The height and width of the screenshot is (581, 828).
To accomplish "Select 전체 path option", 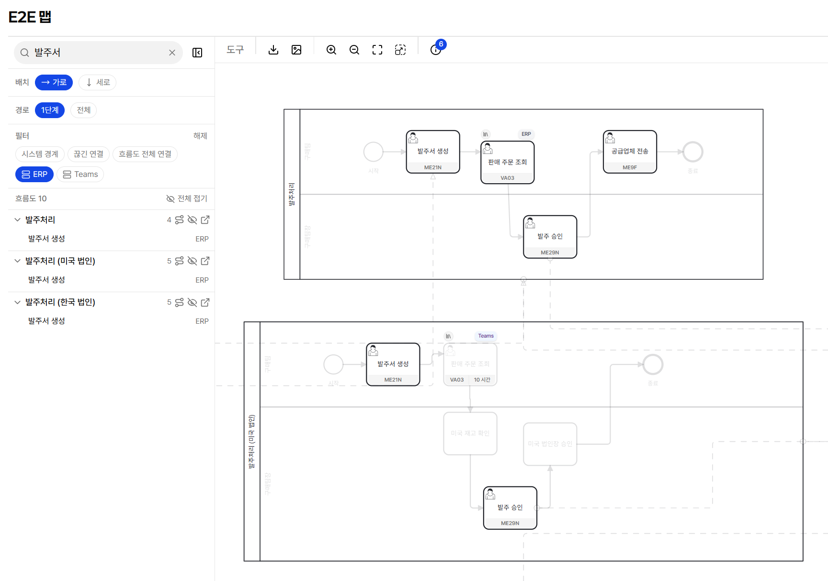I will (x=84, y=110).
